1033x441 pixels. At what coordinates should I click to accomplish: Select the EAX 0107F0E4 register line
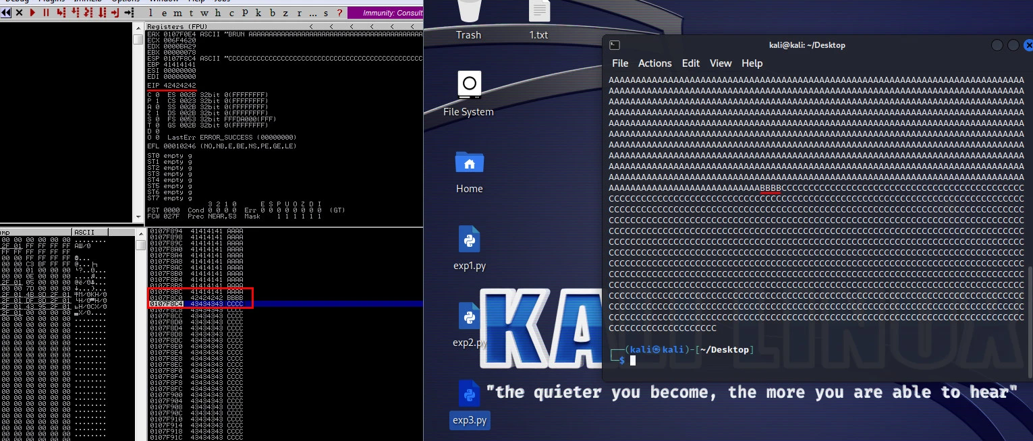point(285,34)
